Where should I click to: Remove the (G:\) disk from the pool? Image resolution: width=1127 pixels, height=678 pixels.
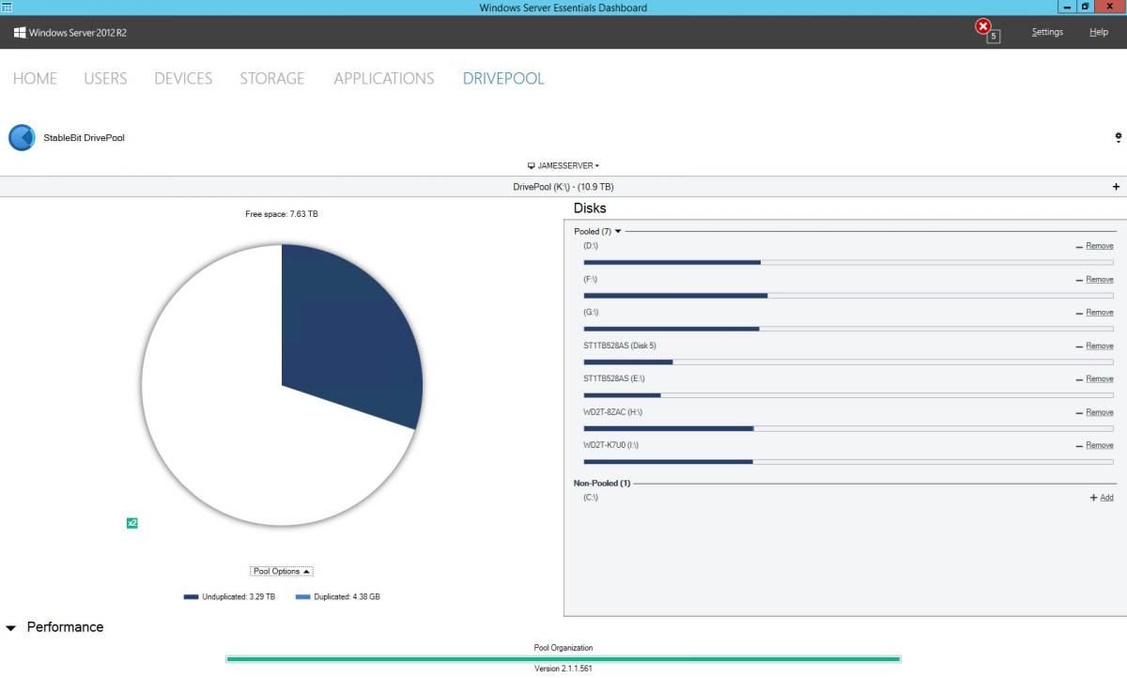[x=1100, y=313]
